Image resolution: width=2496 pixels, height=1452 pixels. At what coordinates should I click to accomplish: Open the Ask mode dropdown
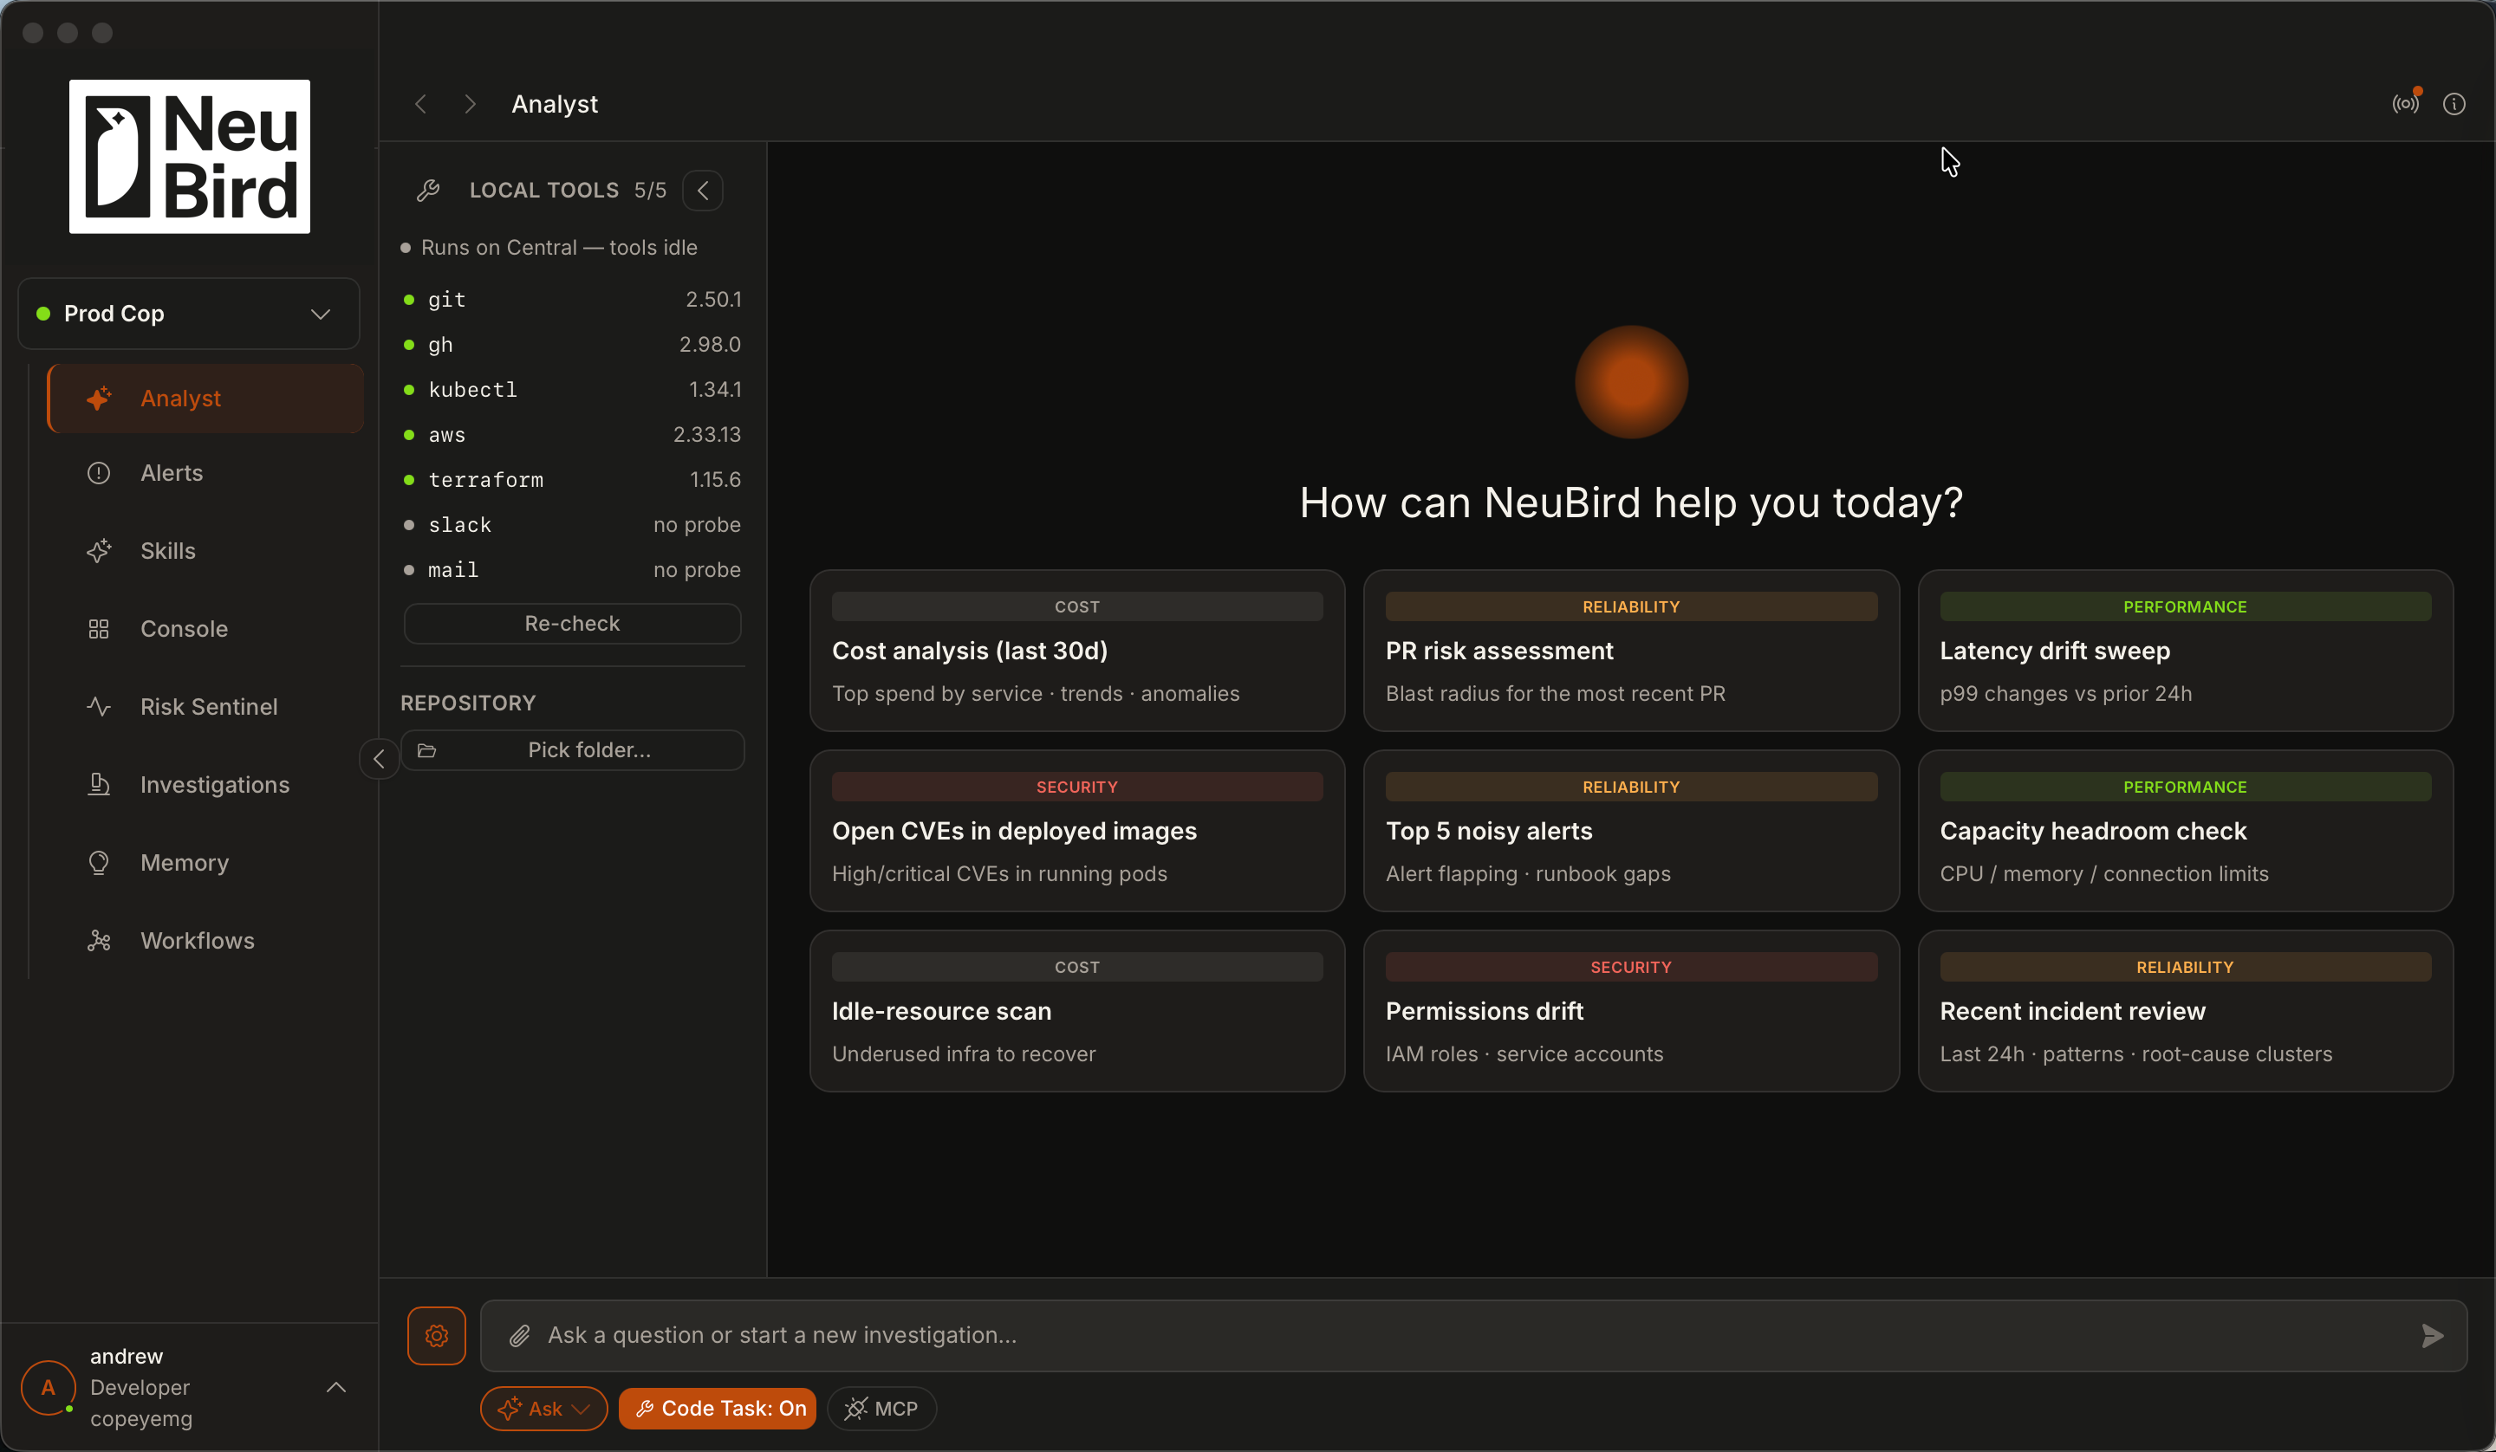543,1409
